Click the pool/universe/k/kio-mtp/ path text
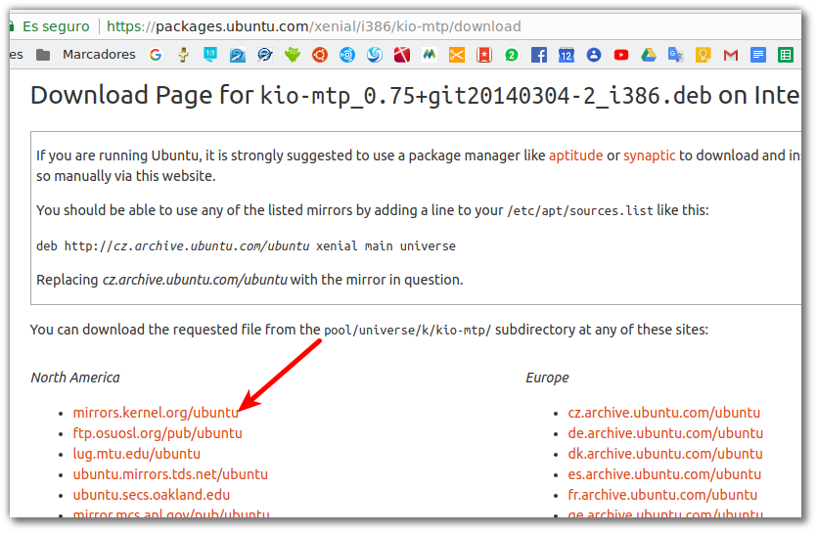The image size is (817, 533). (x=407, y=331)
